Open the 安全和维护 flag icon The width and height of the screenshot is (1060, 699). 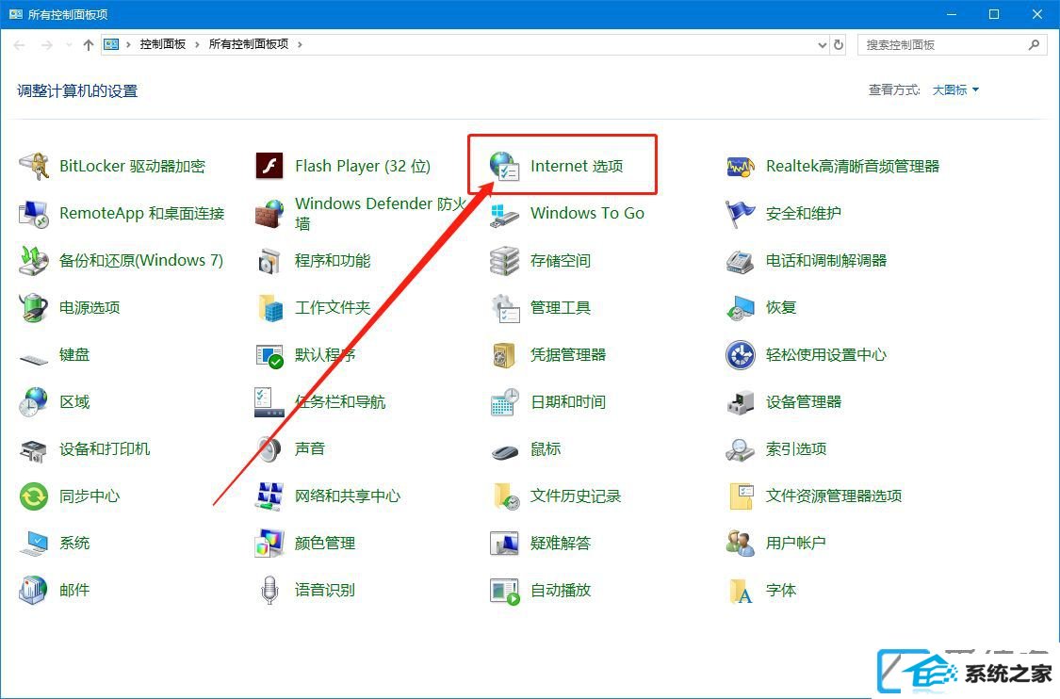click(741, 214)
